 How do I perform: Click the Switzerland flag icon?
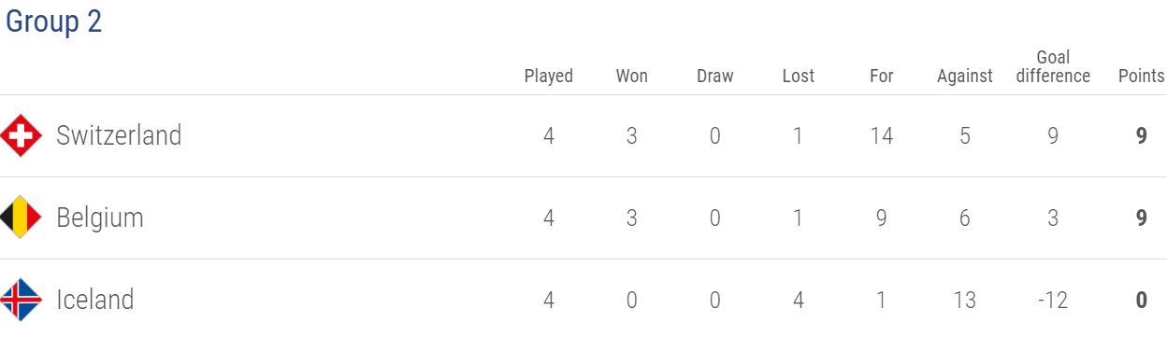pos(21,136)
